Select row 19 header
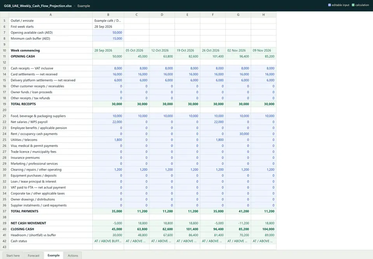Viewport: 373px width, 259px height. (4, 104)
